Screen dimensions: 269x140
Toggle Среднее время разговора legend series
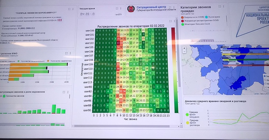tap(193, 123)
